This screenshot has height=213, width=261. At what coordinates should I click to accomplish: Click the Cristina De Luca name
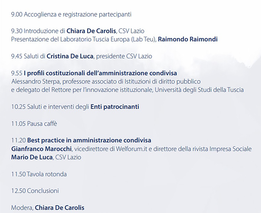click(70, 56)
